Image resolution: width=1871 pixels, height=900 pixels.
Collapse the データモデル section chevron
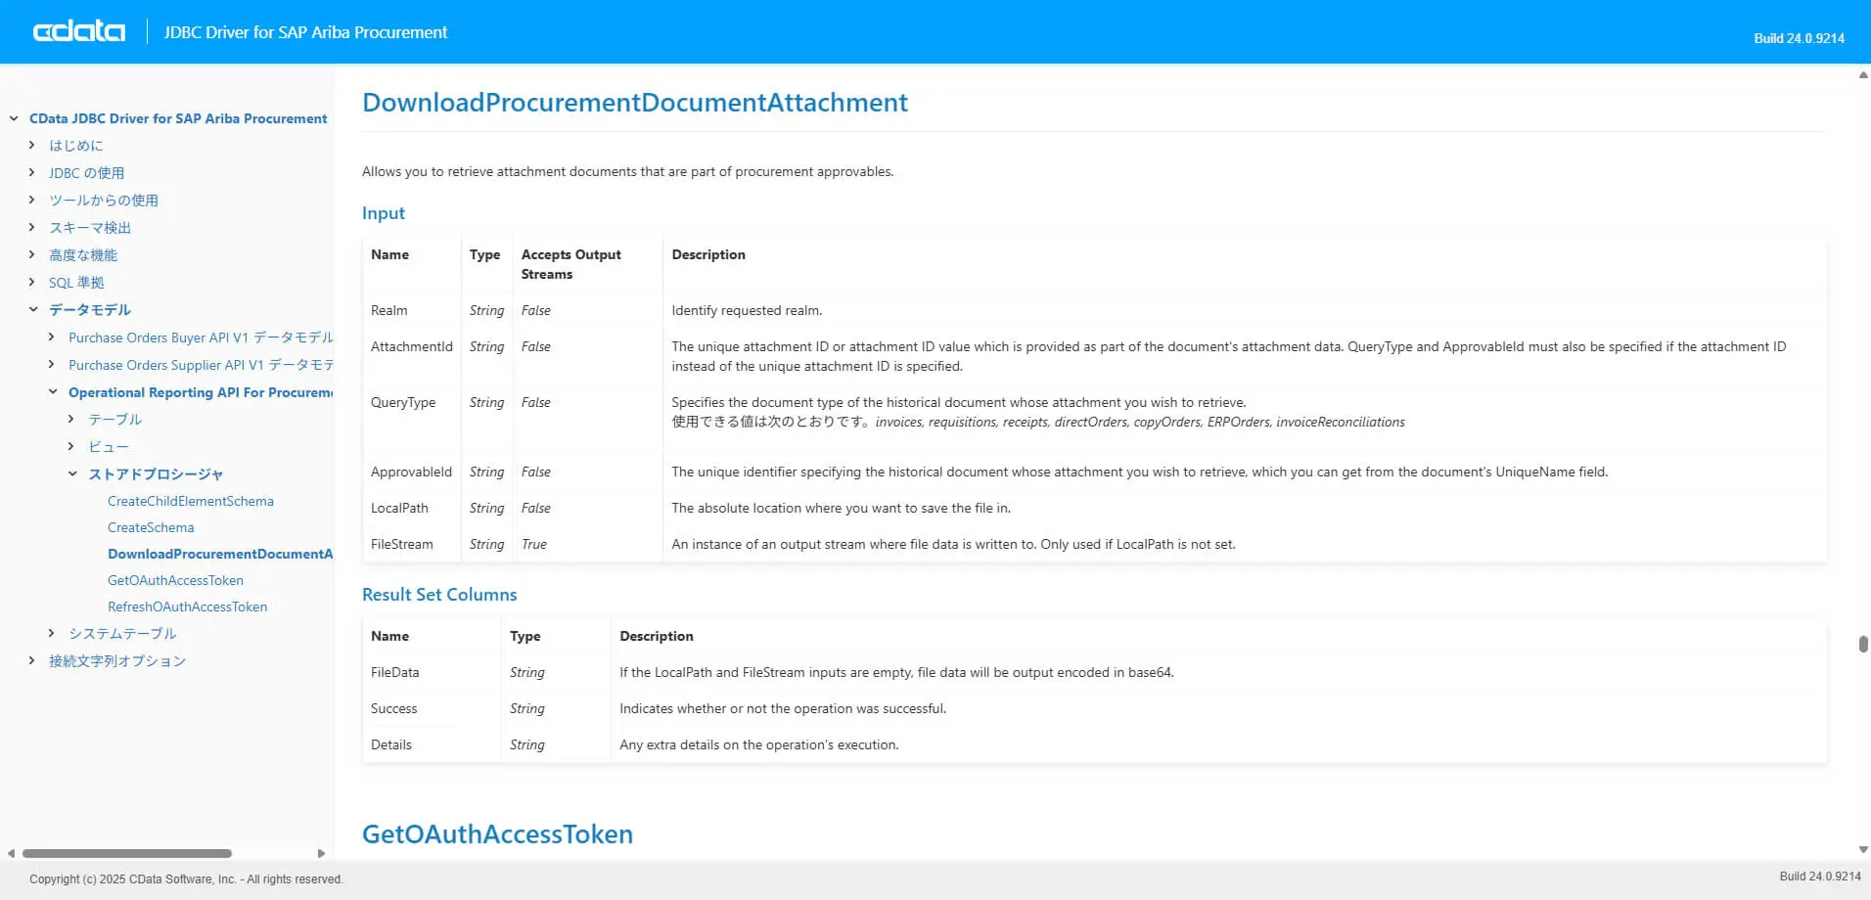tap(32, 309)
